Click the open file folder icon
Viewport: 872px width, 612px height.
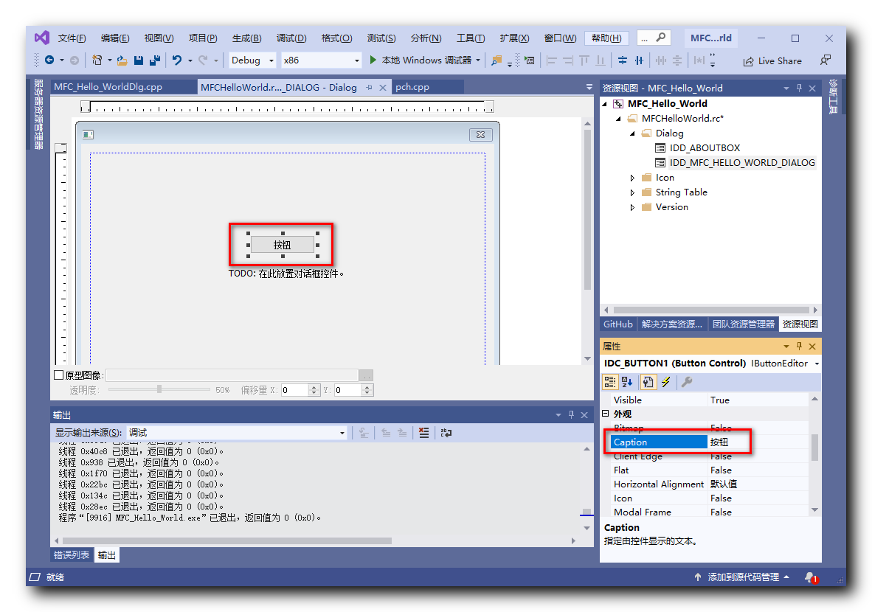122,60
